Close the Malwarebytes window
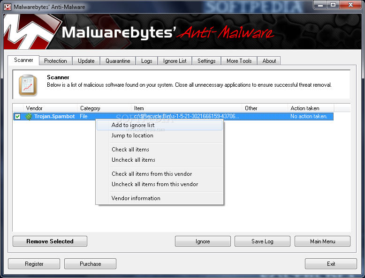 coord(350,5)
